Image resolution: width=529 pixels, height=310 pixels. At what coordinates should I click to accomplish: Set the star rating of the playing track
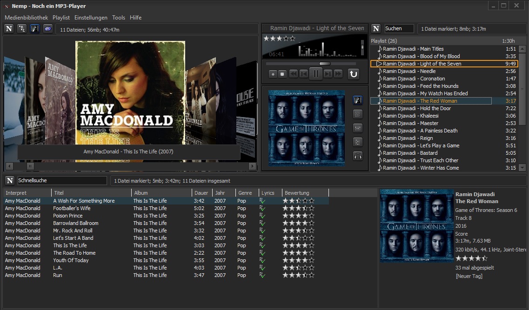(279, 39)
